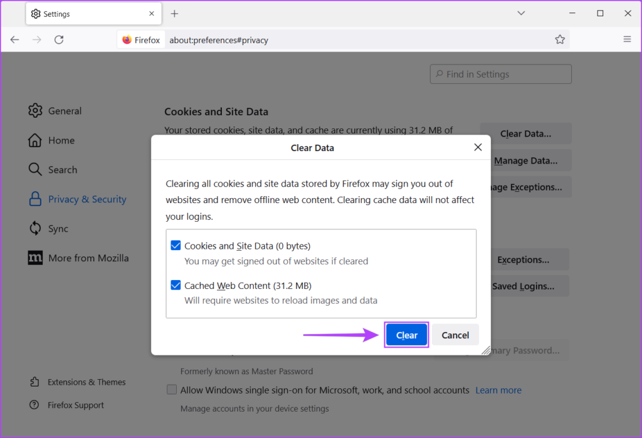Click the Clear button
Image resolution: width=642 pixels, height=438 pixels.
point(406,335)
